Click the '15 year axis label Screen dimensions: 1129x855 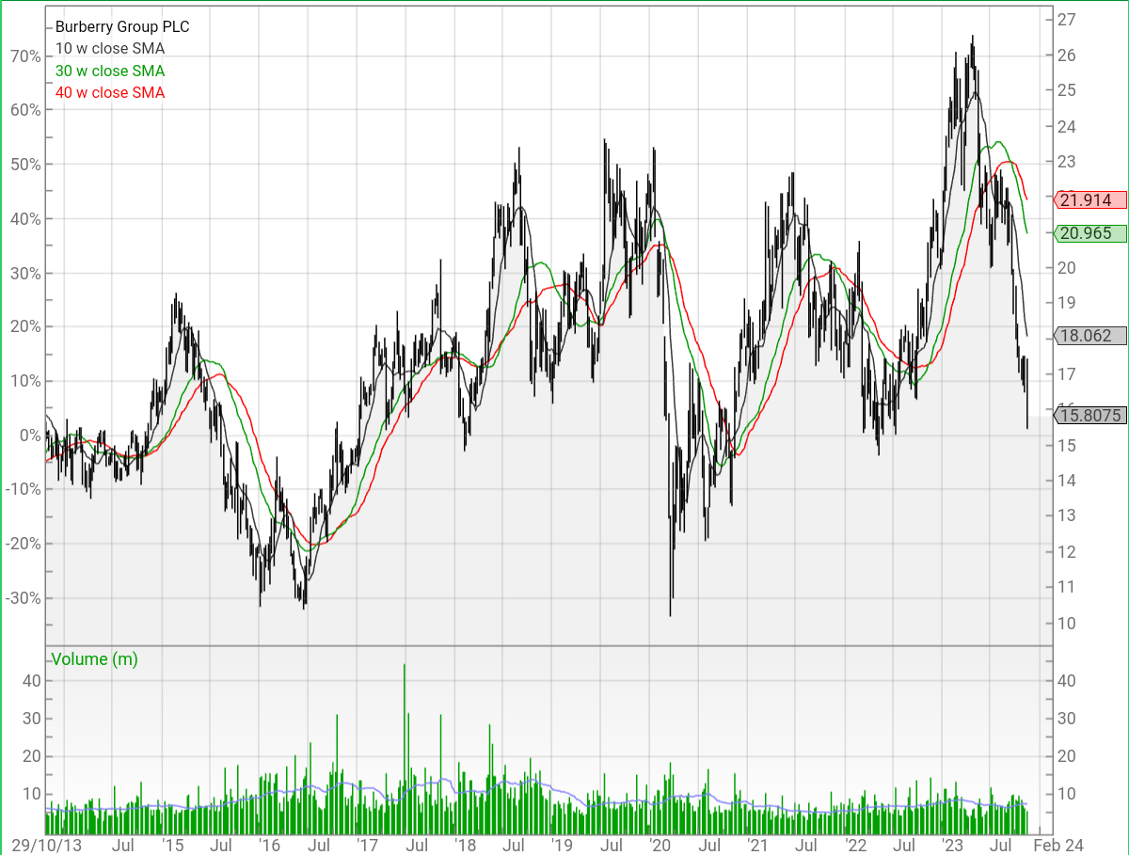171,845
